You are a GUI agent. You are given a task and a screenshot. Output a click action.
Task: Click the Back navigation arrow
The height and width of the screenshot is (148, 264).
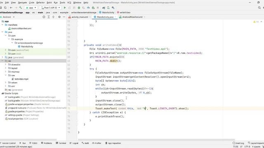pos(11,8)
